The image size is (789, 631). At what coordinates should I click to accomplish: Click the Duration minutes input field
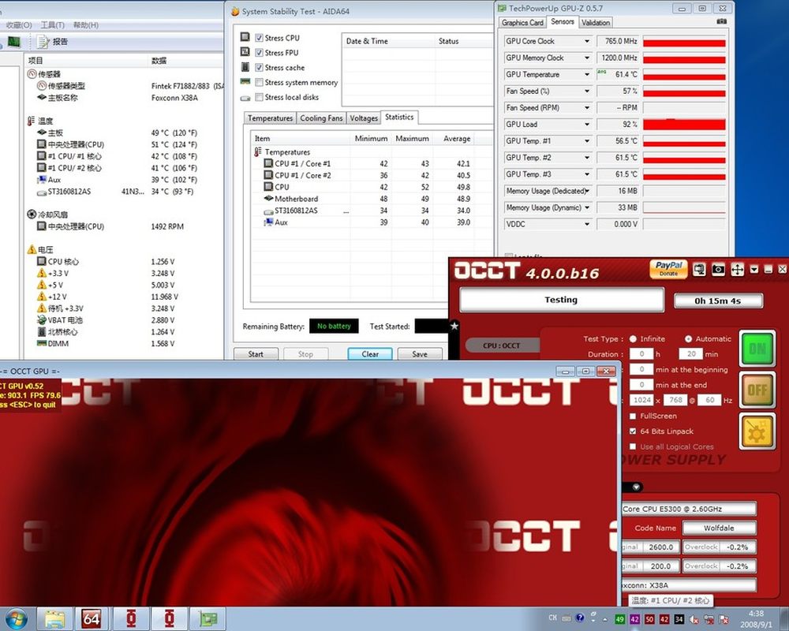click(x=690, y=354)
